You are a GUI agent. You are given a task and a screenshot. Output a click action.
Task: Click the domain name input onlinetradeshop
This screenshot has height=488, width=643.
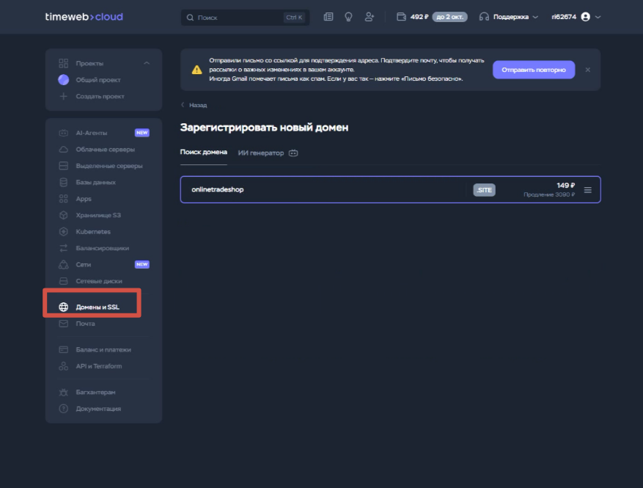coord(323,190)
